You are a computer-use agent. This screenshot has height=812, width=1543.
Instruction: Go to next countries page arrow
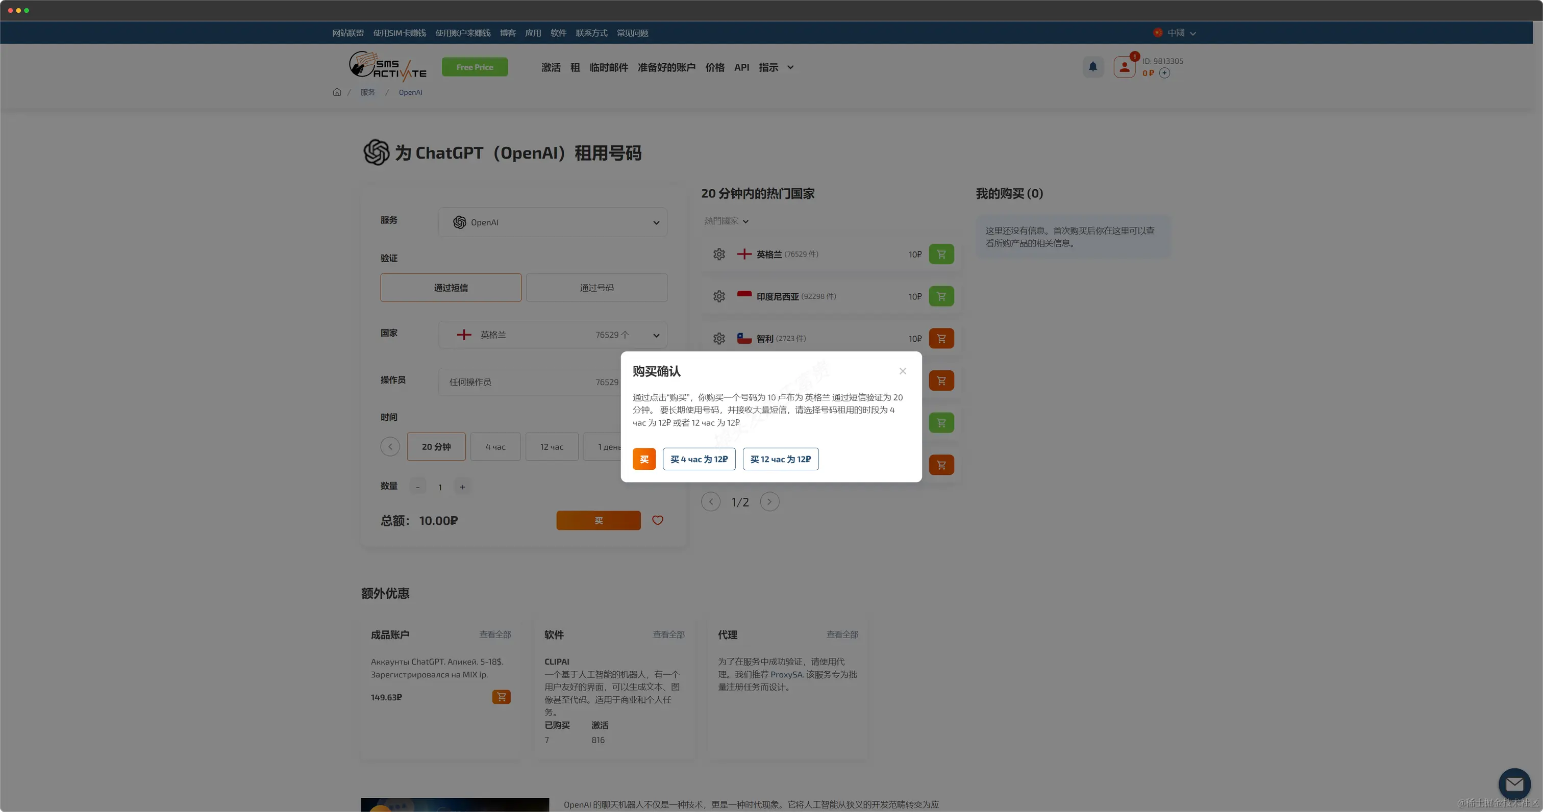coord(769,502)
